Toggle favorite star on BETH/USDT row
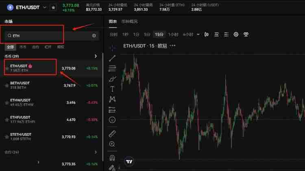Image resolution: width=305 pixels, height=171 pixels. point(7,85)
